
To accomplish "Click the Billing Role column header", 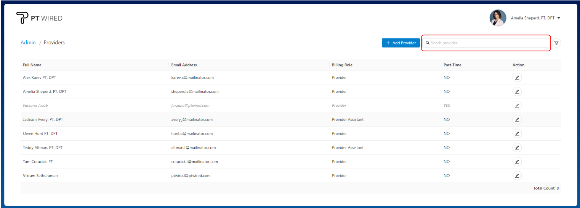I will [342, 65].
